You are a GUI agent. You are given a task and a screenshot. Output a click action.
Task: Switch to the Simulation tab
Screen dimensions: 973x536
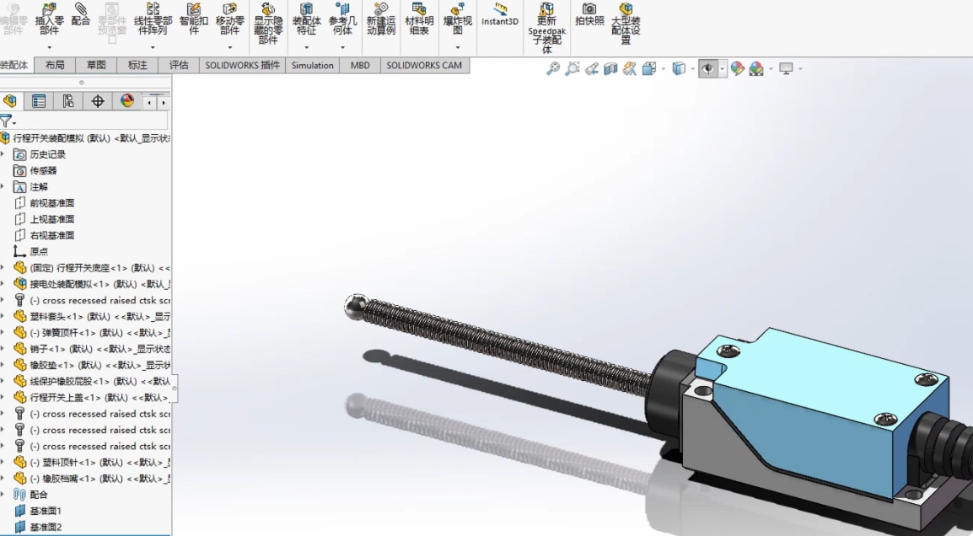[312, 65]
